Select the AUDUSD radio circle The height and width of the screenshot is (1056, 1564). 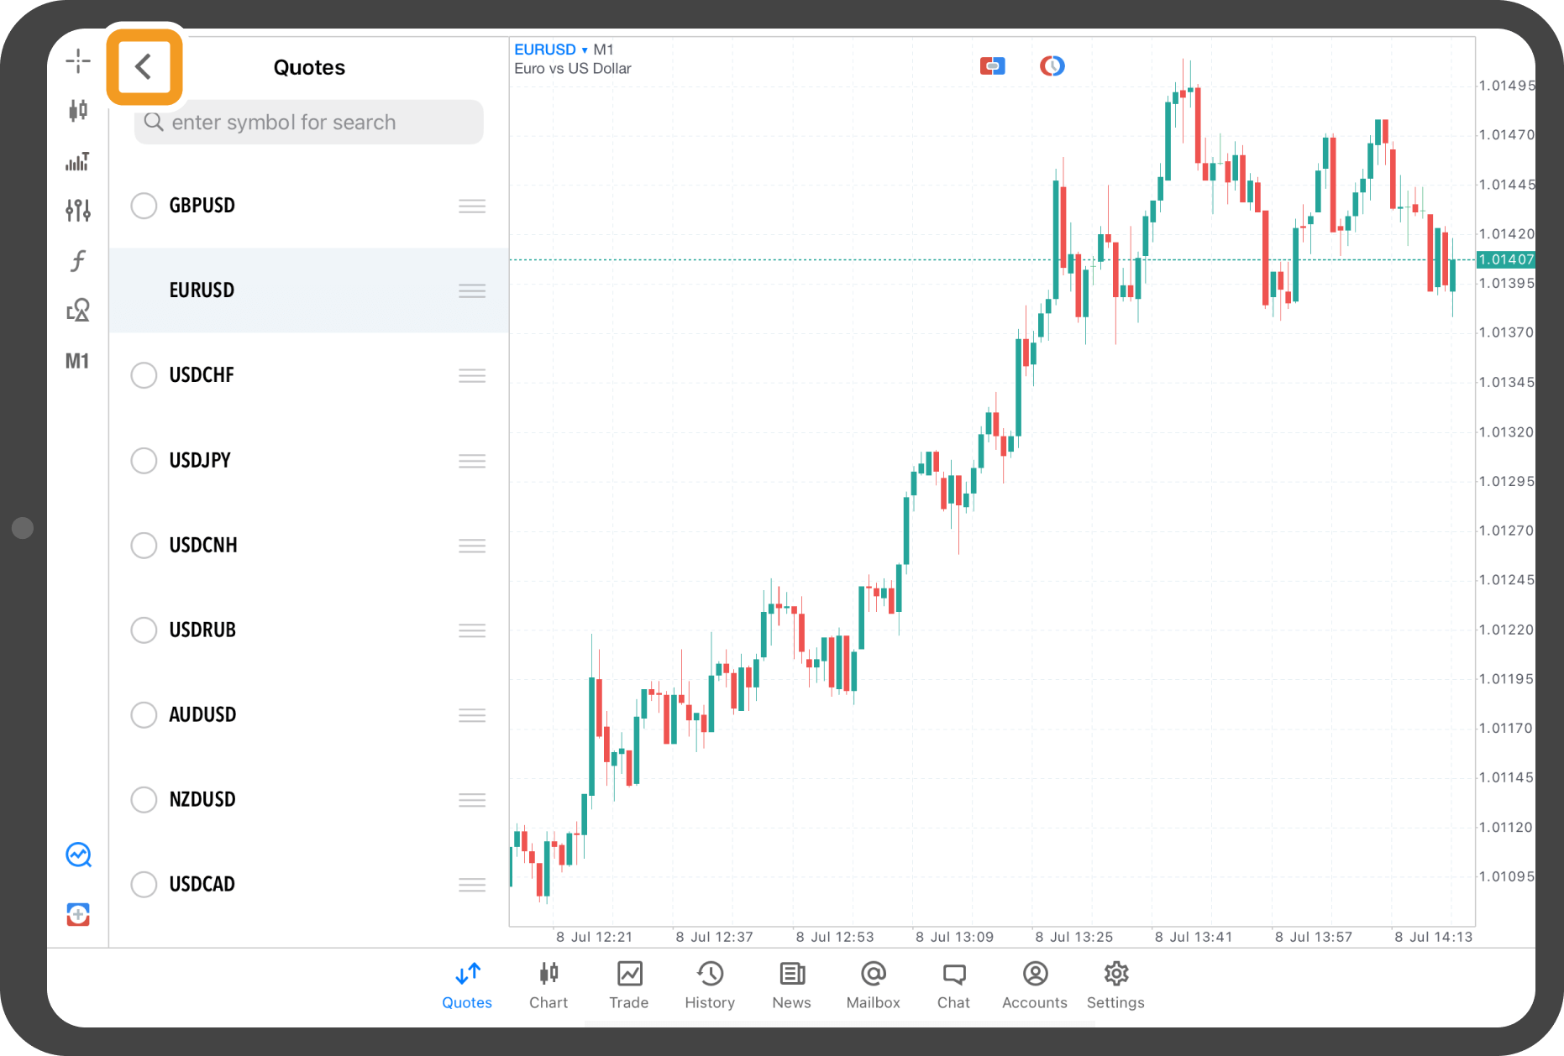[144, 714]
